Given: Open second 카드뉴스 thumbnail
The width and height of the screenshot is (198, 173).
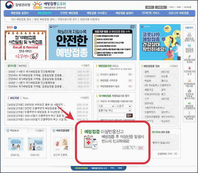Looking at the screenshot, I should tap(35, 144).
